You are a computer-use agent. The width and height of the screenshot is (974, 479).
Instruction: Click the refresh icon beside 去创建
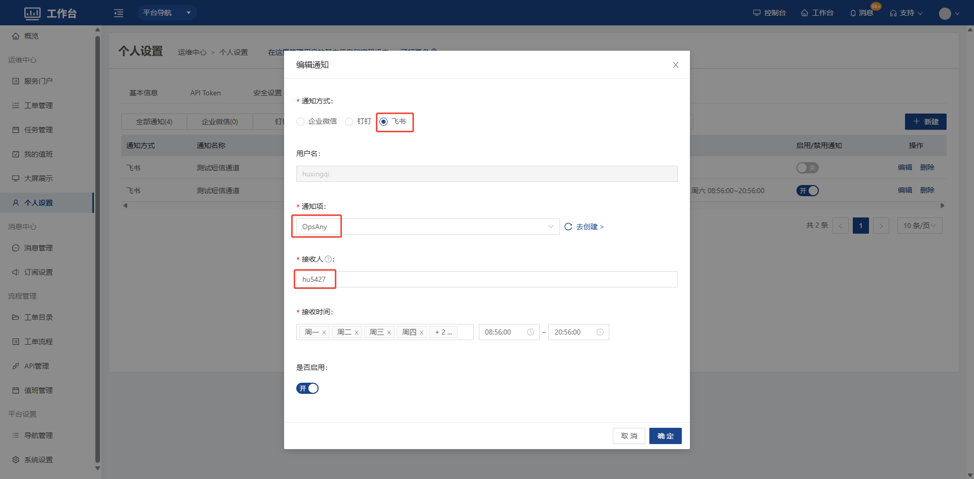568,227
